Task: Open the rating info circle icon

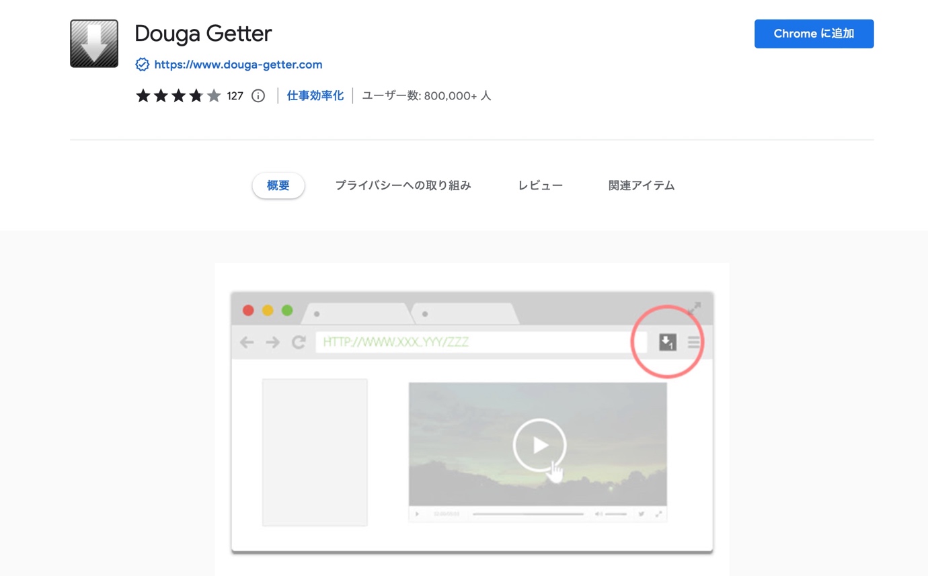Action: 258,96
